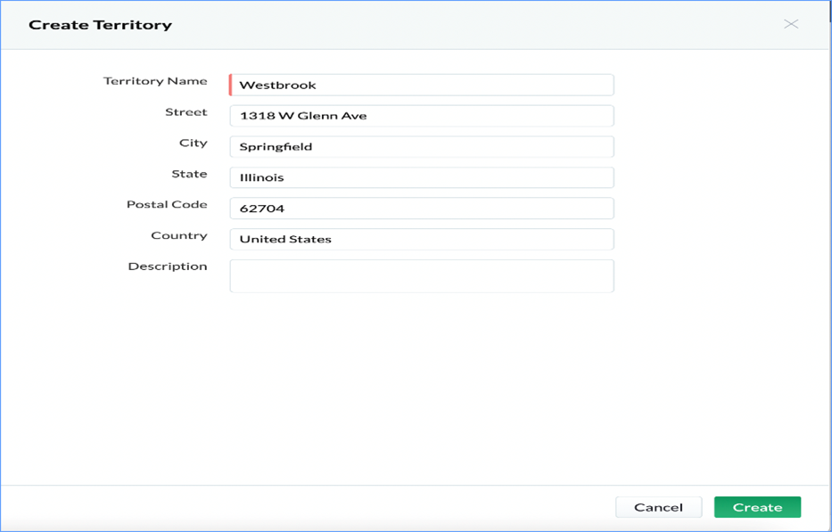Screen dimensions: 832x532
Task: Focus the Street field with 1318 W Glenn Ave
Action: click(x=421, y=116)
